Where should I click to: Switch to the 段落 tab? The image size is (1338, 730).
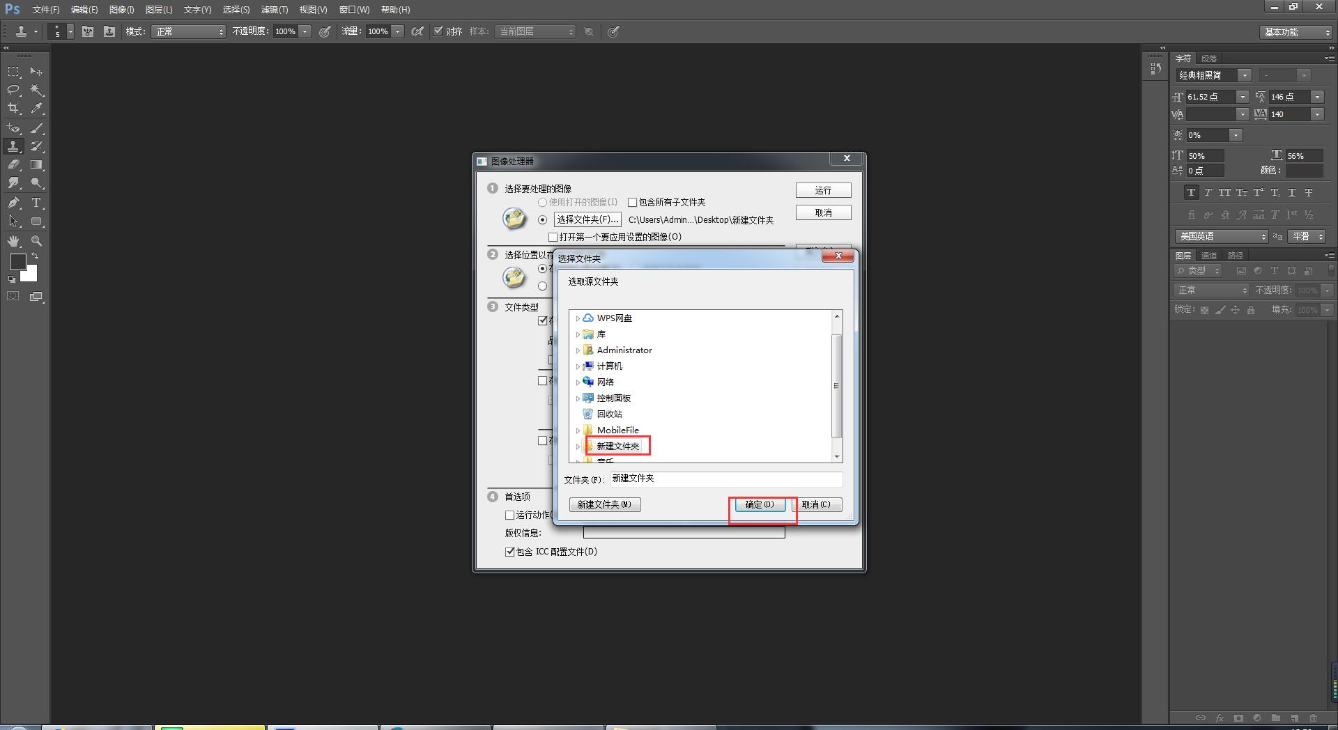click(1209, 59)
